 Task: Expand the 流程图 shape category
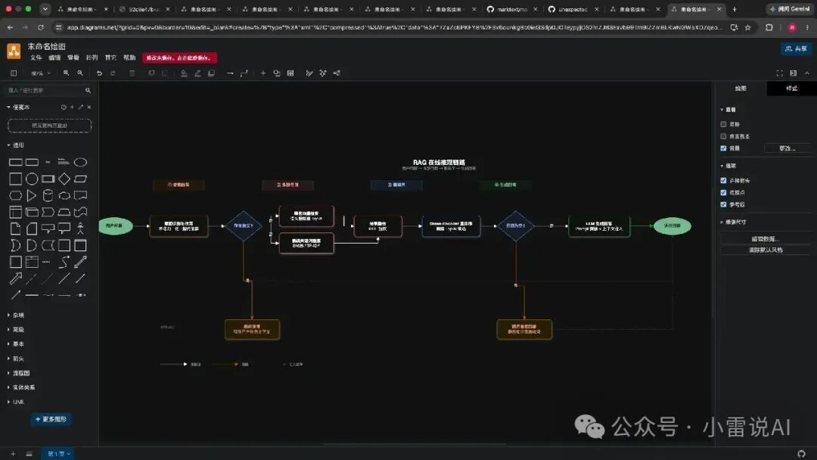coord(18,374)
